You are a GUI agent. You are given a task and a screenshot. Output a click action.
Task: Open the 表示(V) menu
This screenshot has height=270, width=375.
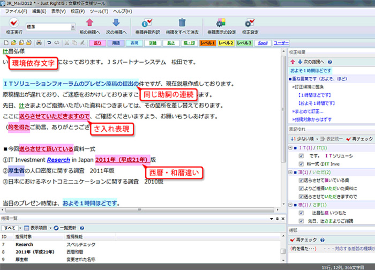point(58,11)
